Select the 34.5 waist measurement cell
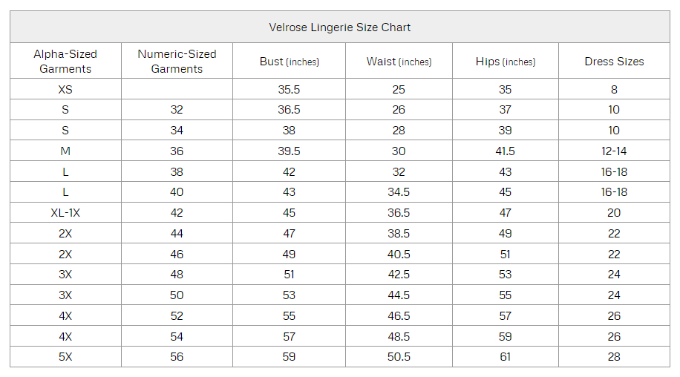The width and height of the screenshot is (680, 377). click(x=399, y=192)
